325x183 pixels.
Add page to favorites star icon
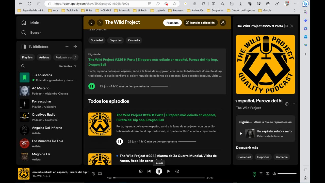point(174,4)
